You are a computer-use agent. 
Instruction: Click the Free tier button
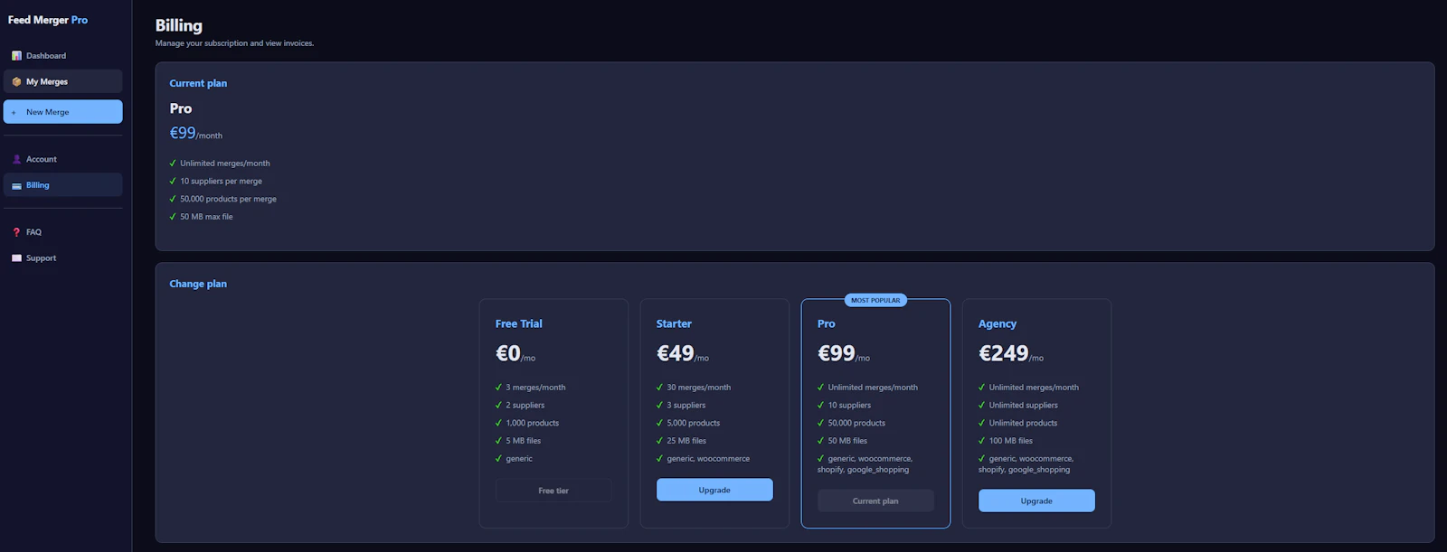pyautogui.click(x=553, y=491)
